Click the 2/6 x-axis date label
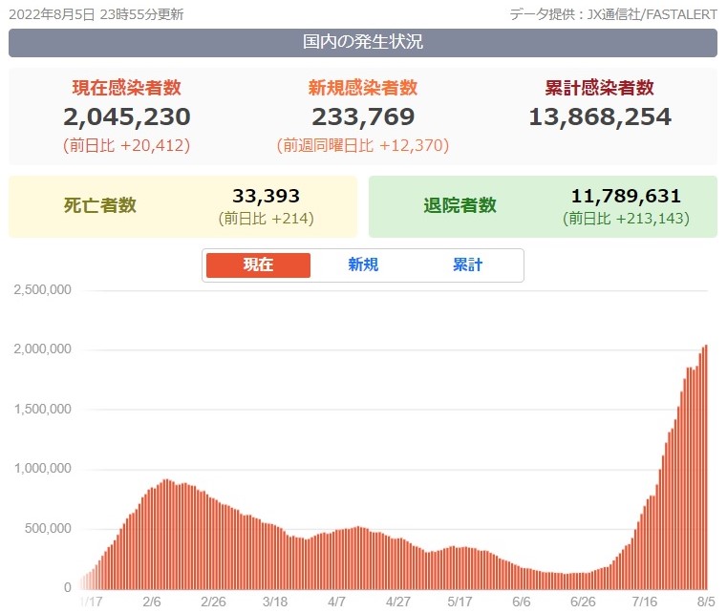Screen dimensions: 727x613 [152, 602]
